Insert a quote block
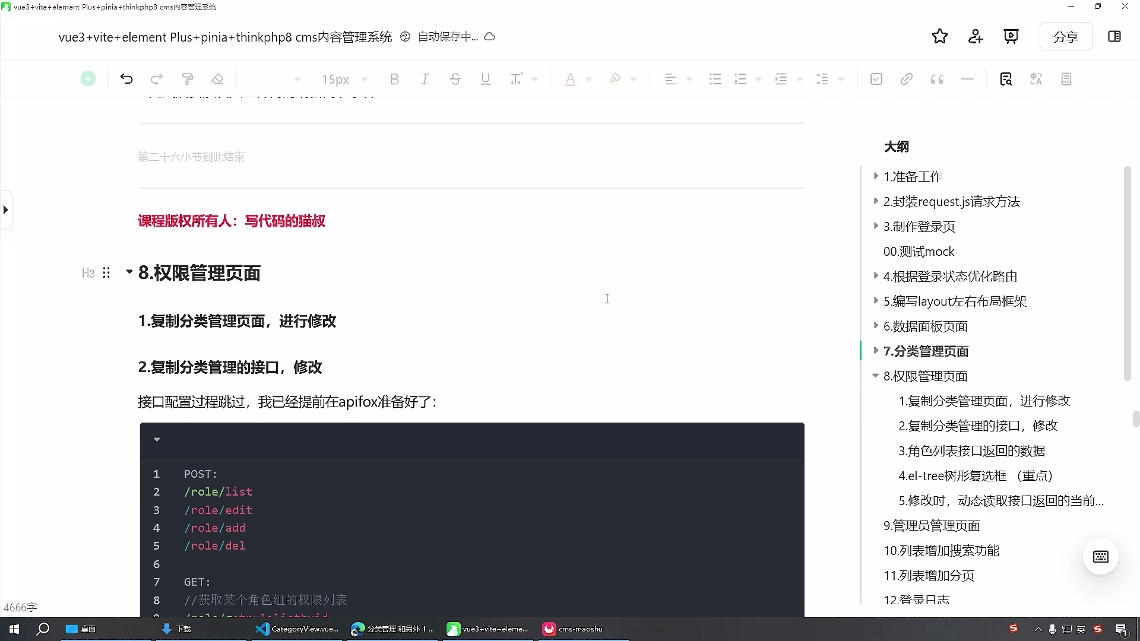 point(937,79)
